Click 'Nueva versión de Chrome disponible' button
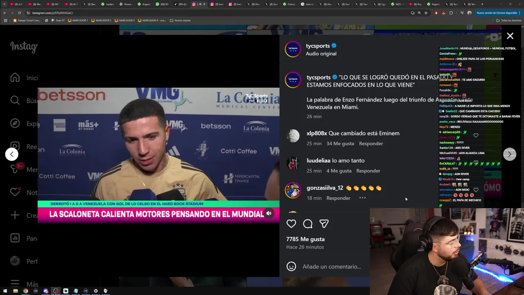 click(498, 13)
